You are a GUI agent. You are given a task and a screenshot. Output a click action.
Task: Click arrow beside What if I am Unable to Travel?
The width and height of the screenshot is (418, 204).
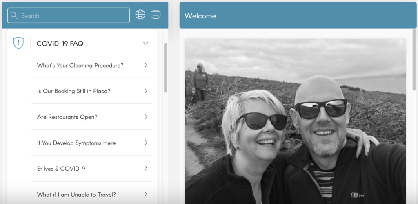(x=146, y=194)
